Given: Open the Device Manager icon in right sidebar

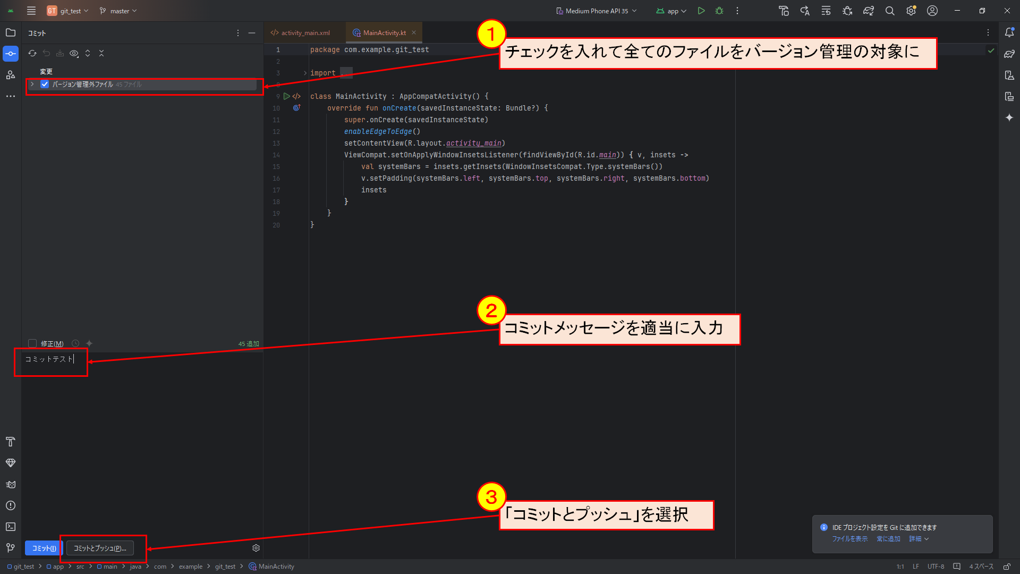Looking at the screenshot, I should tap(1009, 75).
